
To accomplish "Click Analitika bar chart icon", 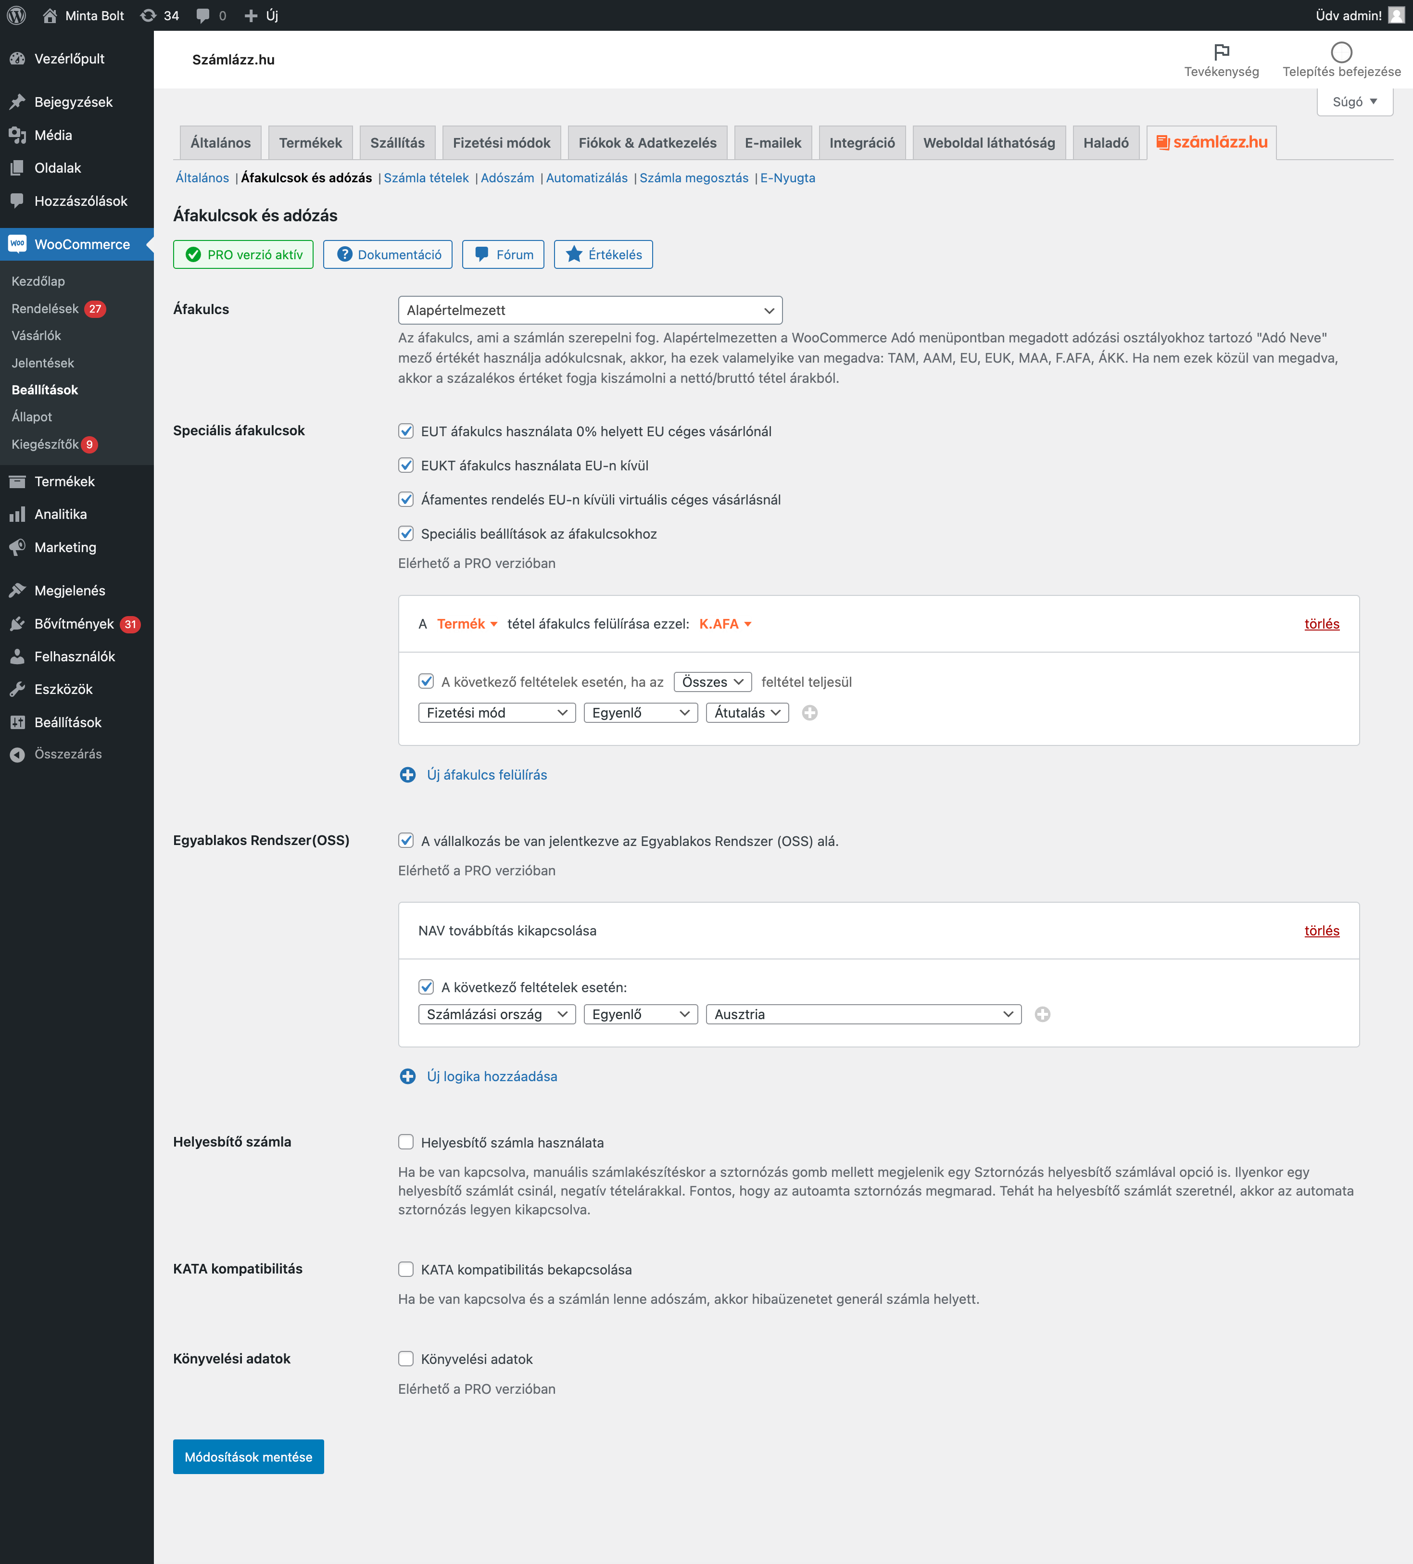I will pos(17,514).
